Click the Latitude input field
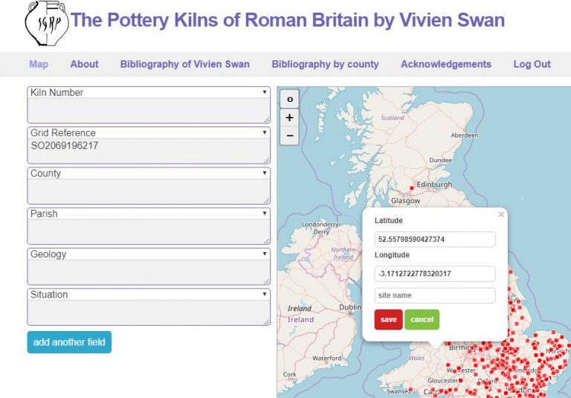This screenshot has height=398, width=571. [x=435, y=240]
